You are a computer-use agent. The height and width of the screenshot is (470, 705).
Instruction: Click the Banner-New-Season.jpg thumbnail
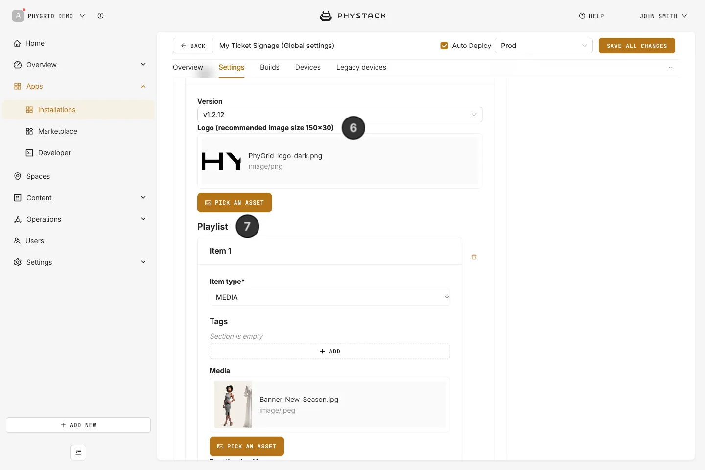233,405
